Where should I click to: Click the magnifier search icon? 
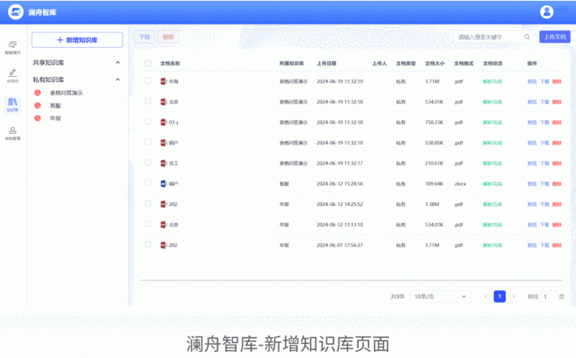tap(527, 37)
